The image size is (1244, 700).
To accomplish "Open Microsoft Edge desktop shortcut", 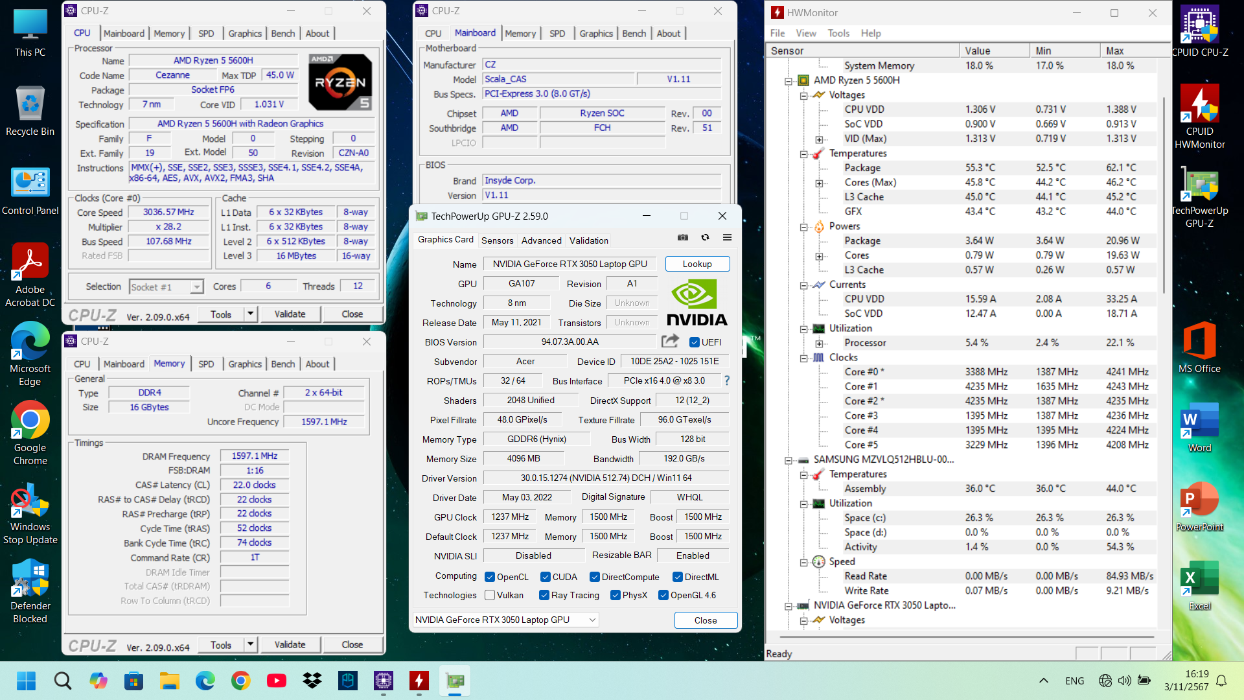I will click(30, 355).
